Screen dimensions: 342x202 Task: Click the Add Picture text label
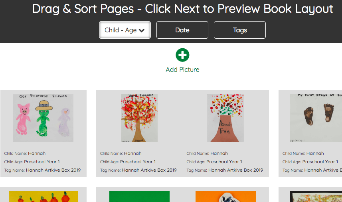tap(182, 69)
